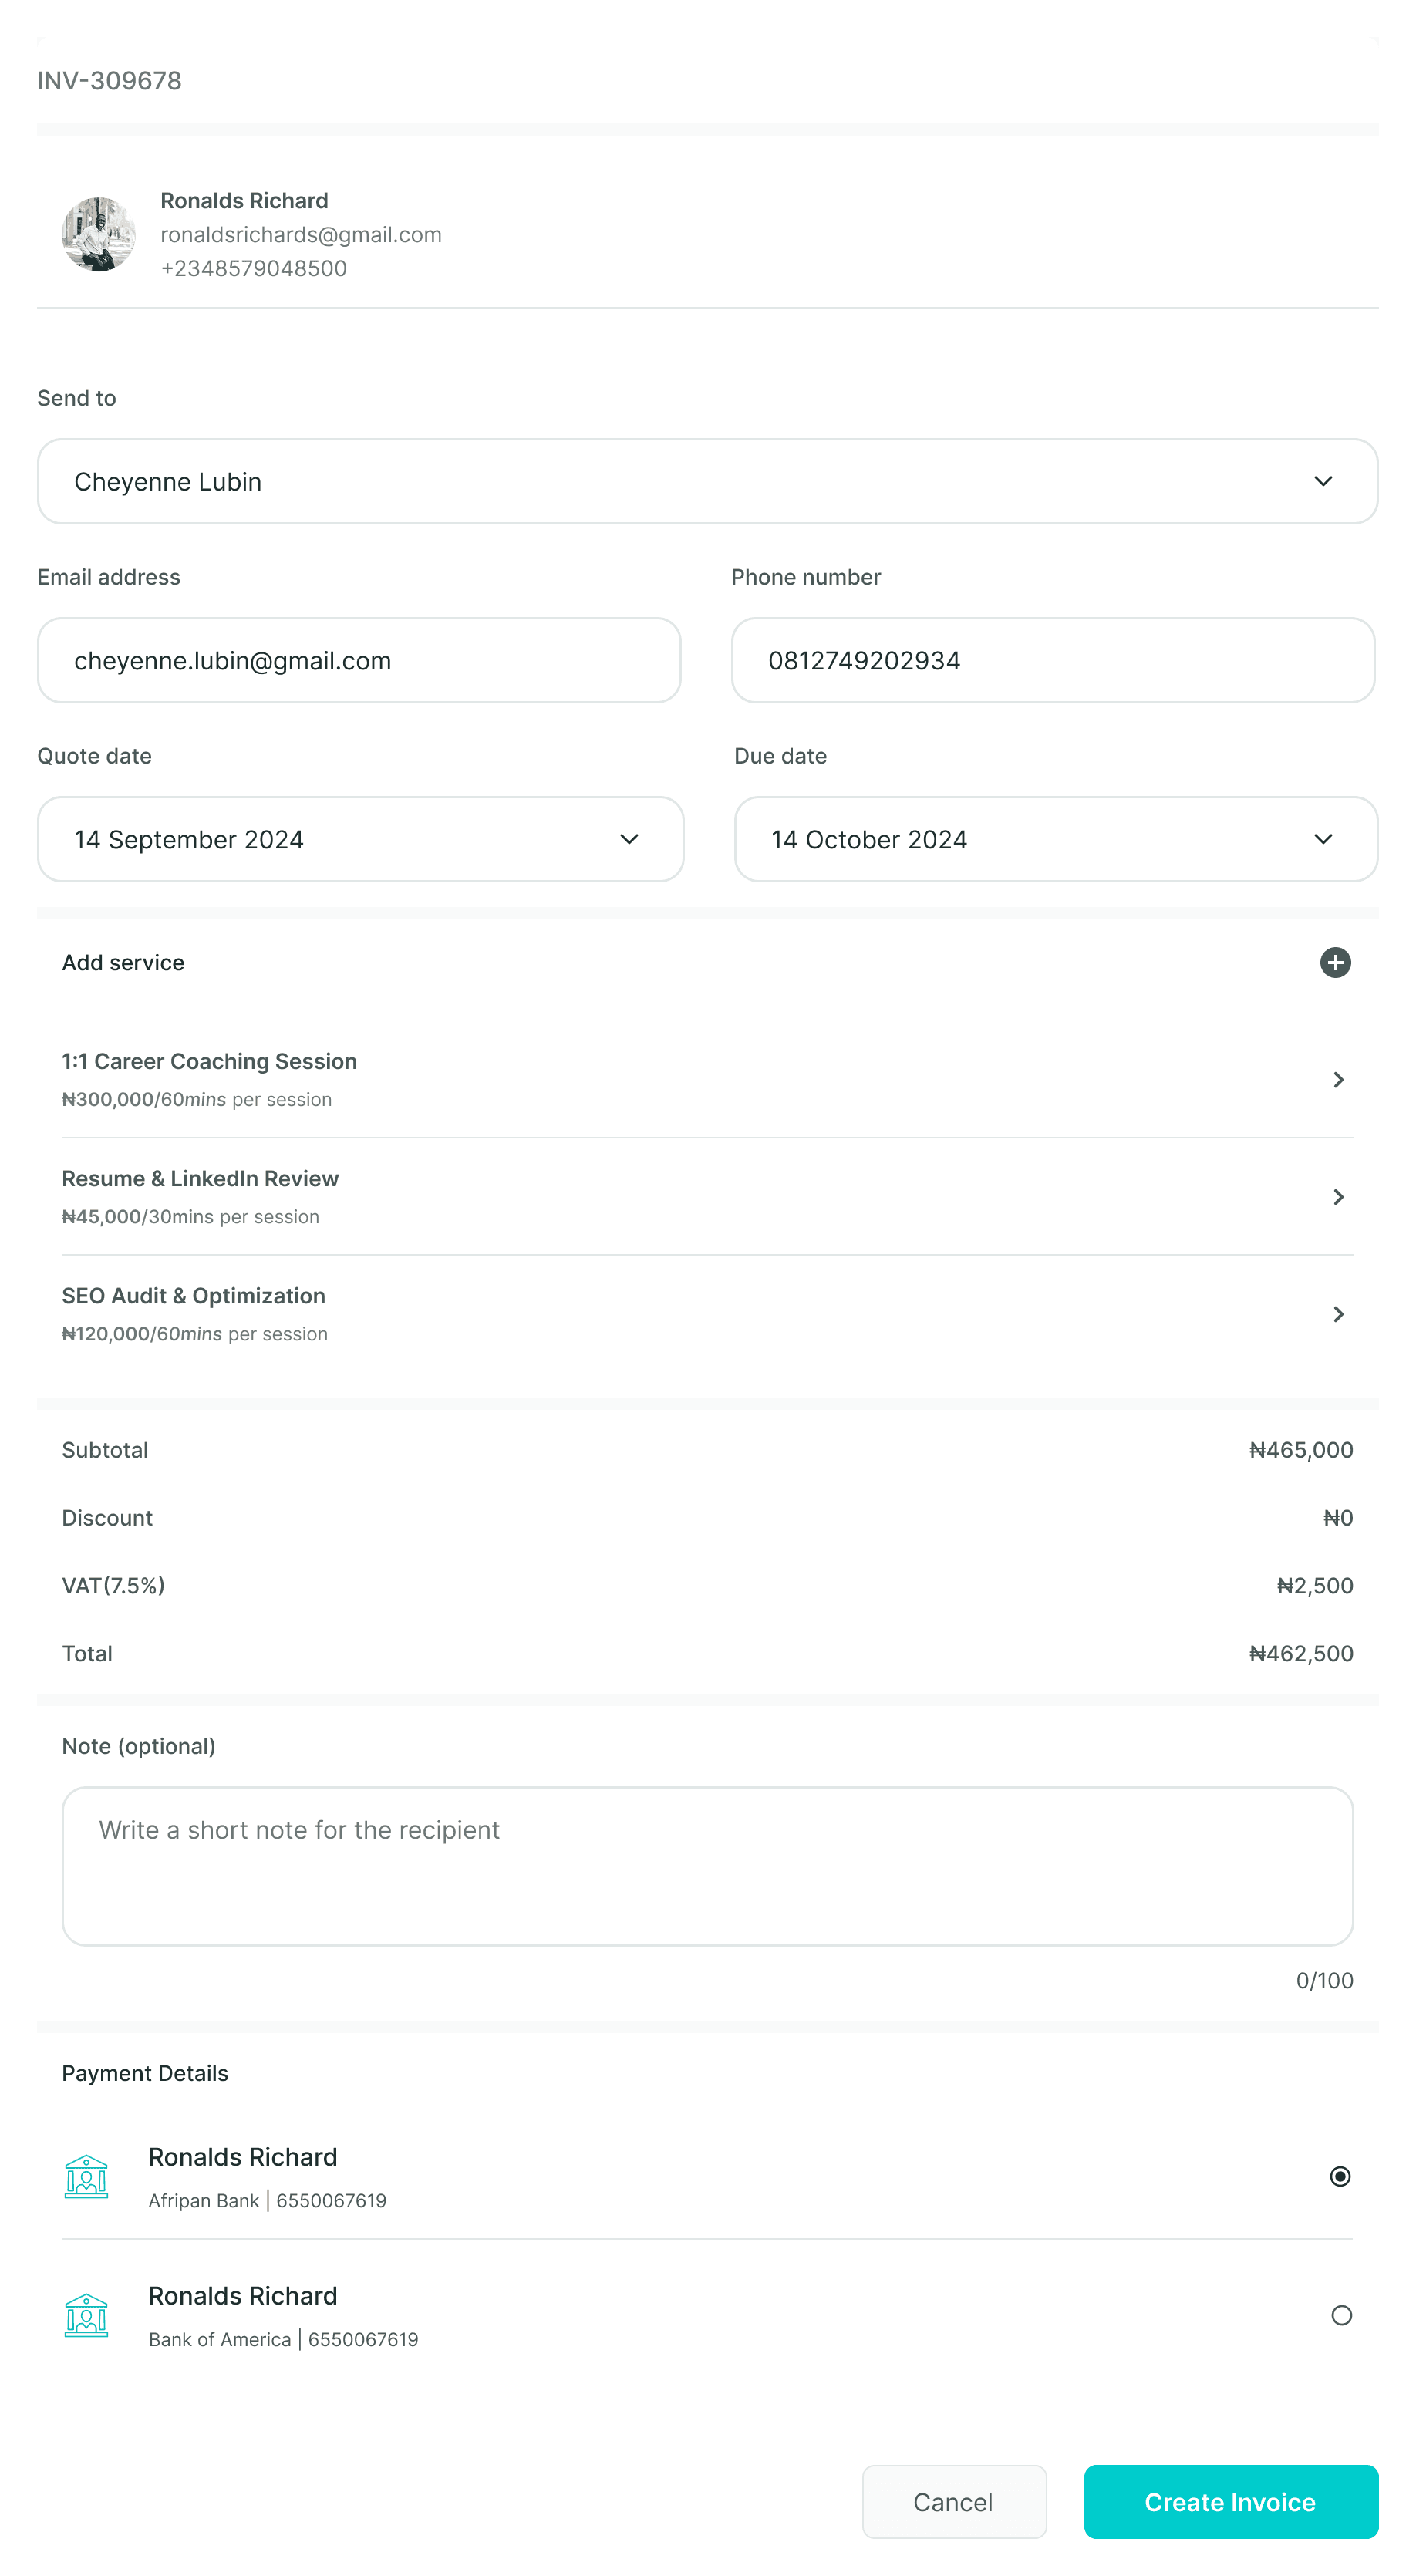
Task: Open the Resume & LinkedIn Review chevron
Action: pos(1338,1196)
